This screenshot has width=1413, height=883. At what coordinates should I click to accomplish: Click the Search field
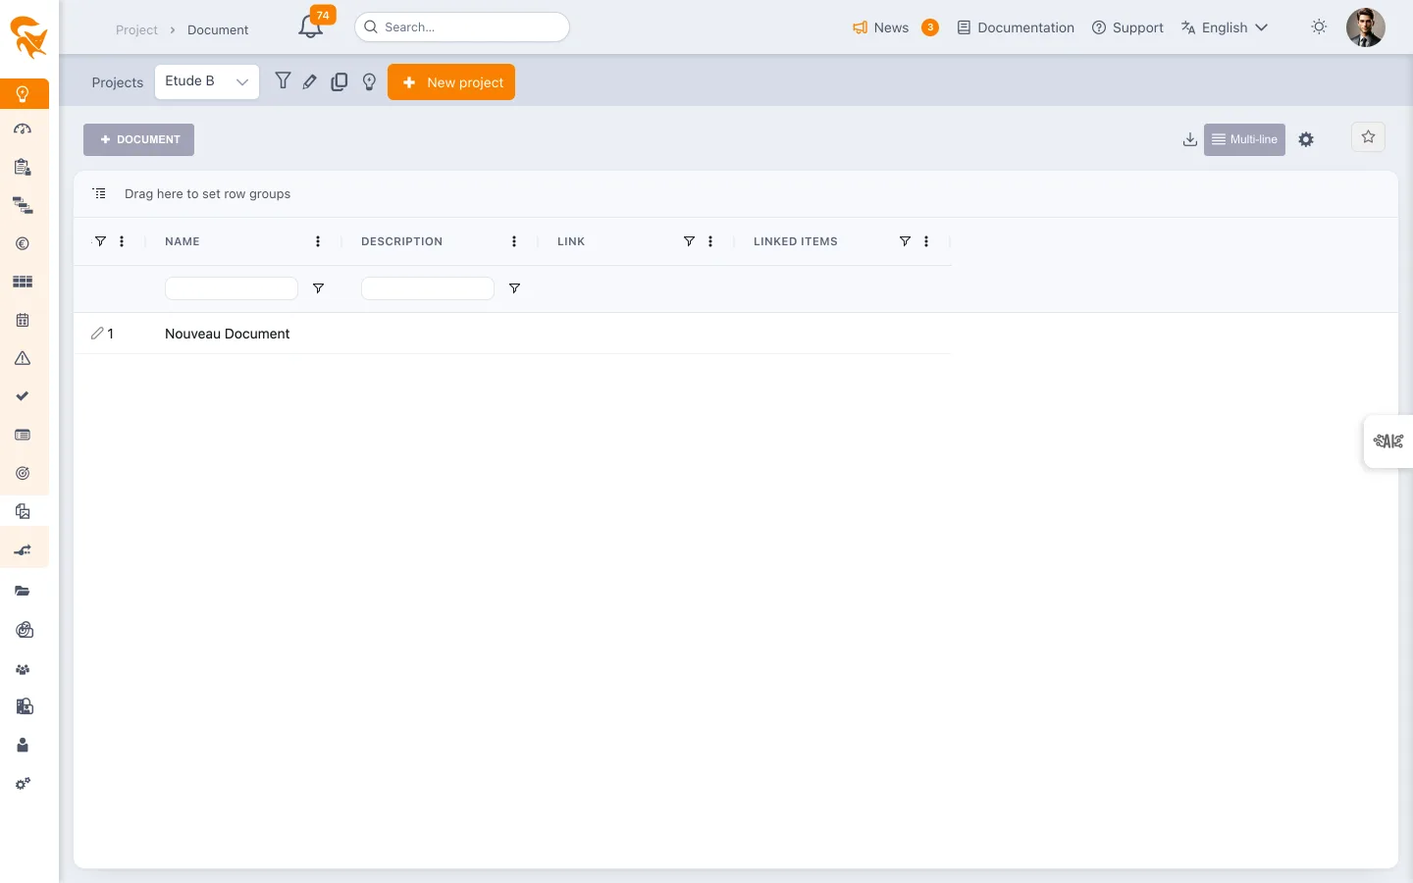click(x=462, y=27)
